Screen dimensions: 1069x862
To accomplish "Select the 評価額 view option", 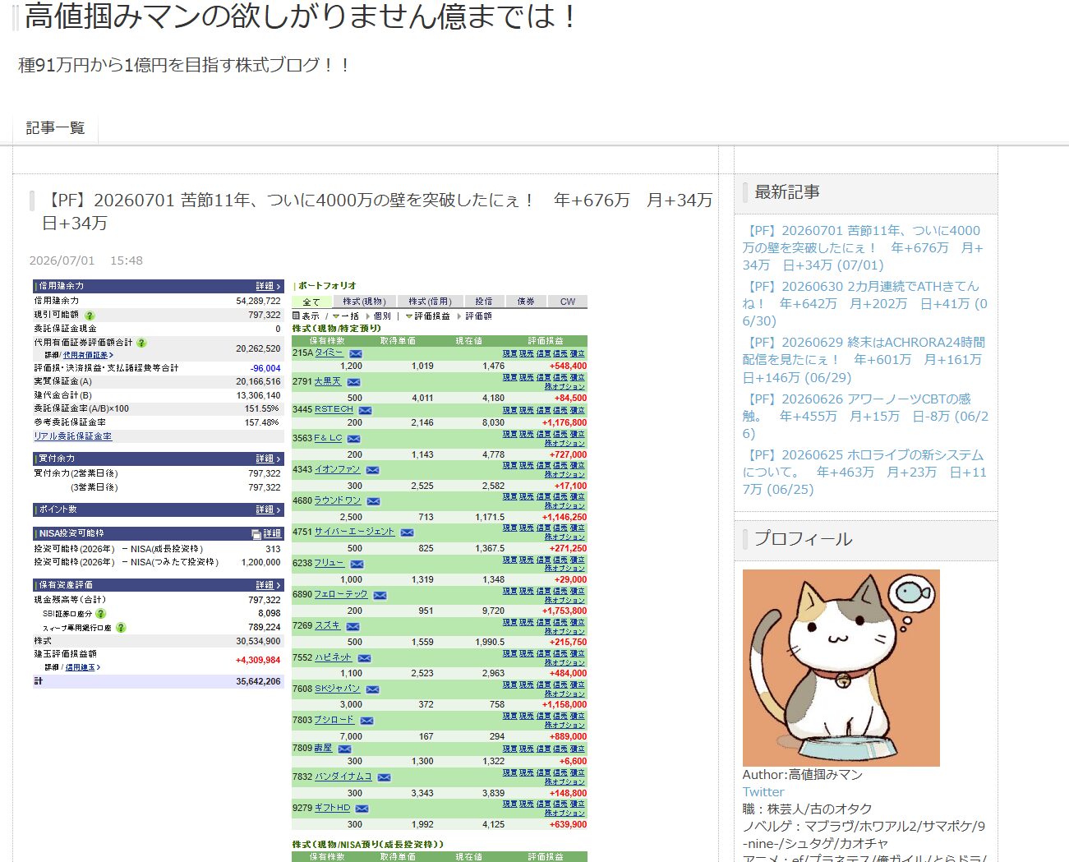I will (478, 316).
